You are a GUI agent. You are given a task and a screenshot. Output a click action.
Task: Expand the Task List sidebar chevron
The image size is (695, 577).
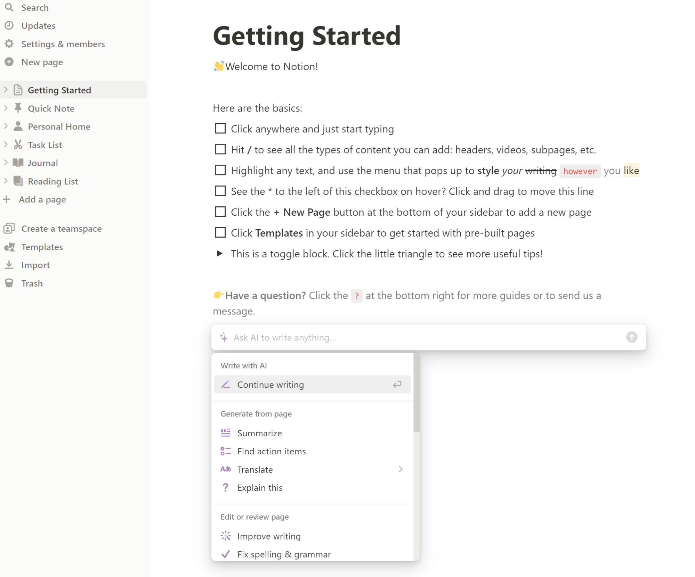point(6,145)
